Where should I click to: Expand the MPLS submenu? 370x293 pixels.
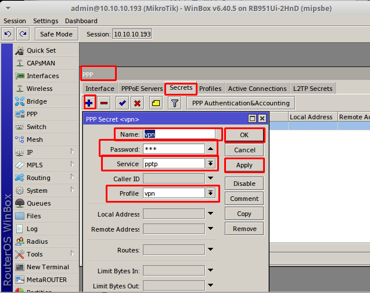pyautogui.click(x=73, y=164)
